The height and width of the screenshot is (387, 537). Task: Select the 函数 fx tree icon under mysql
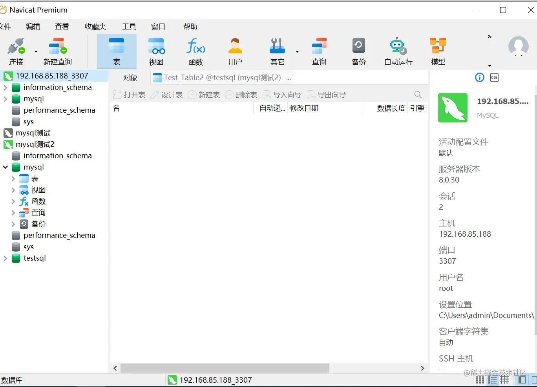(x=24, y=201)
